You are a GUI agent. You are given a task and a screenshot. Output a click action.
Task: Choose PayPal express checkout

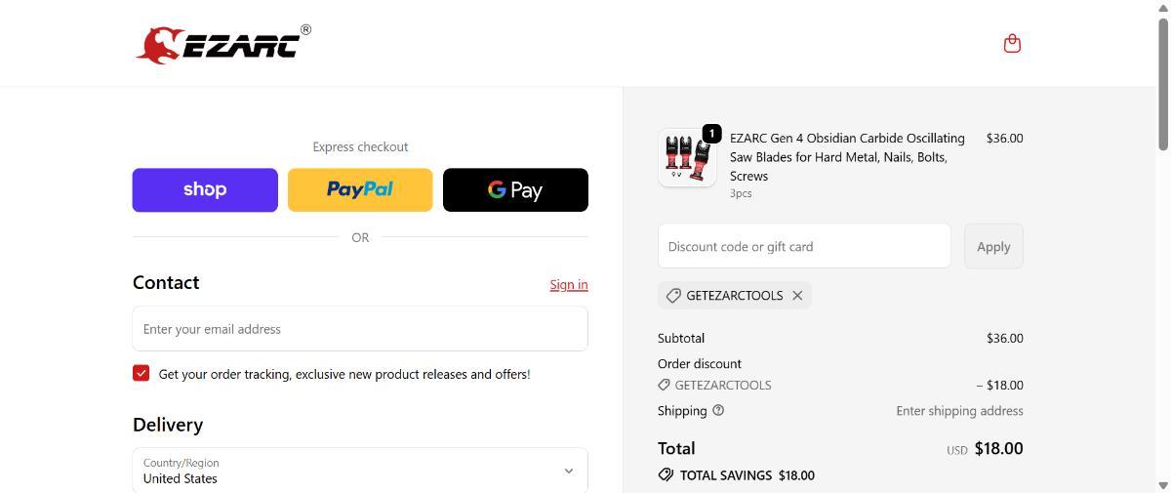360,189
